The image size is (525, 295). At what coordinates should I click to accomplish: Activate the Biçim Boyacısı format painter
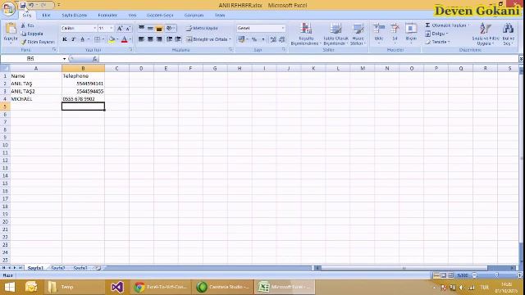pyautogui.click(x=38, y=42)
